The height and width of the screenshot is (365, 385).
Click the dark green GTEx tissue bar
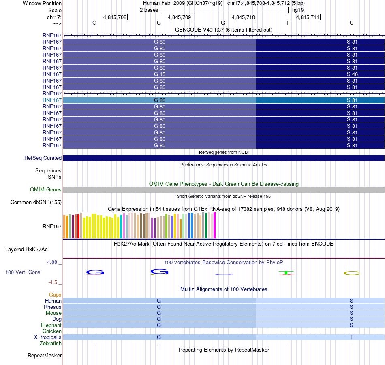coord(206,225)
